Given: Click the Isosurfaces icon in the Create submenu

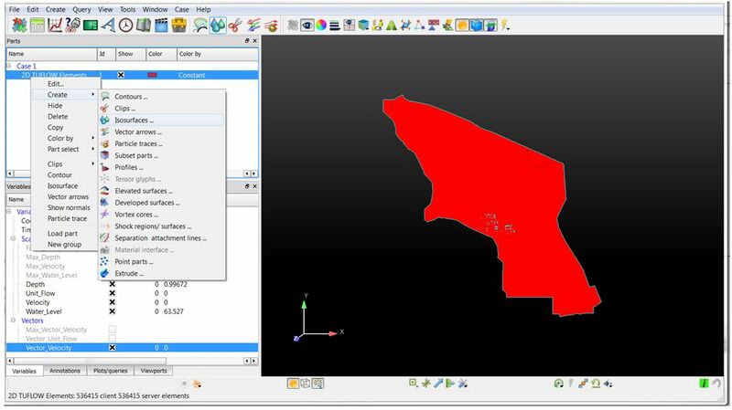Looking at the screenshot, I should coord(106,120).
